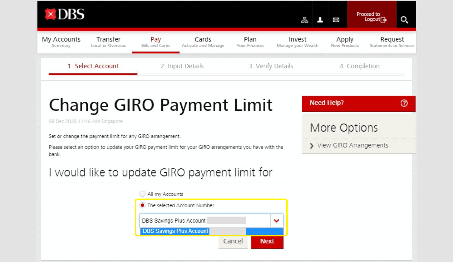The height and width of the screenshot is (262, 453).
Task: Open the Invest menu
Action: pyautogui.click(x=297, y=42)
